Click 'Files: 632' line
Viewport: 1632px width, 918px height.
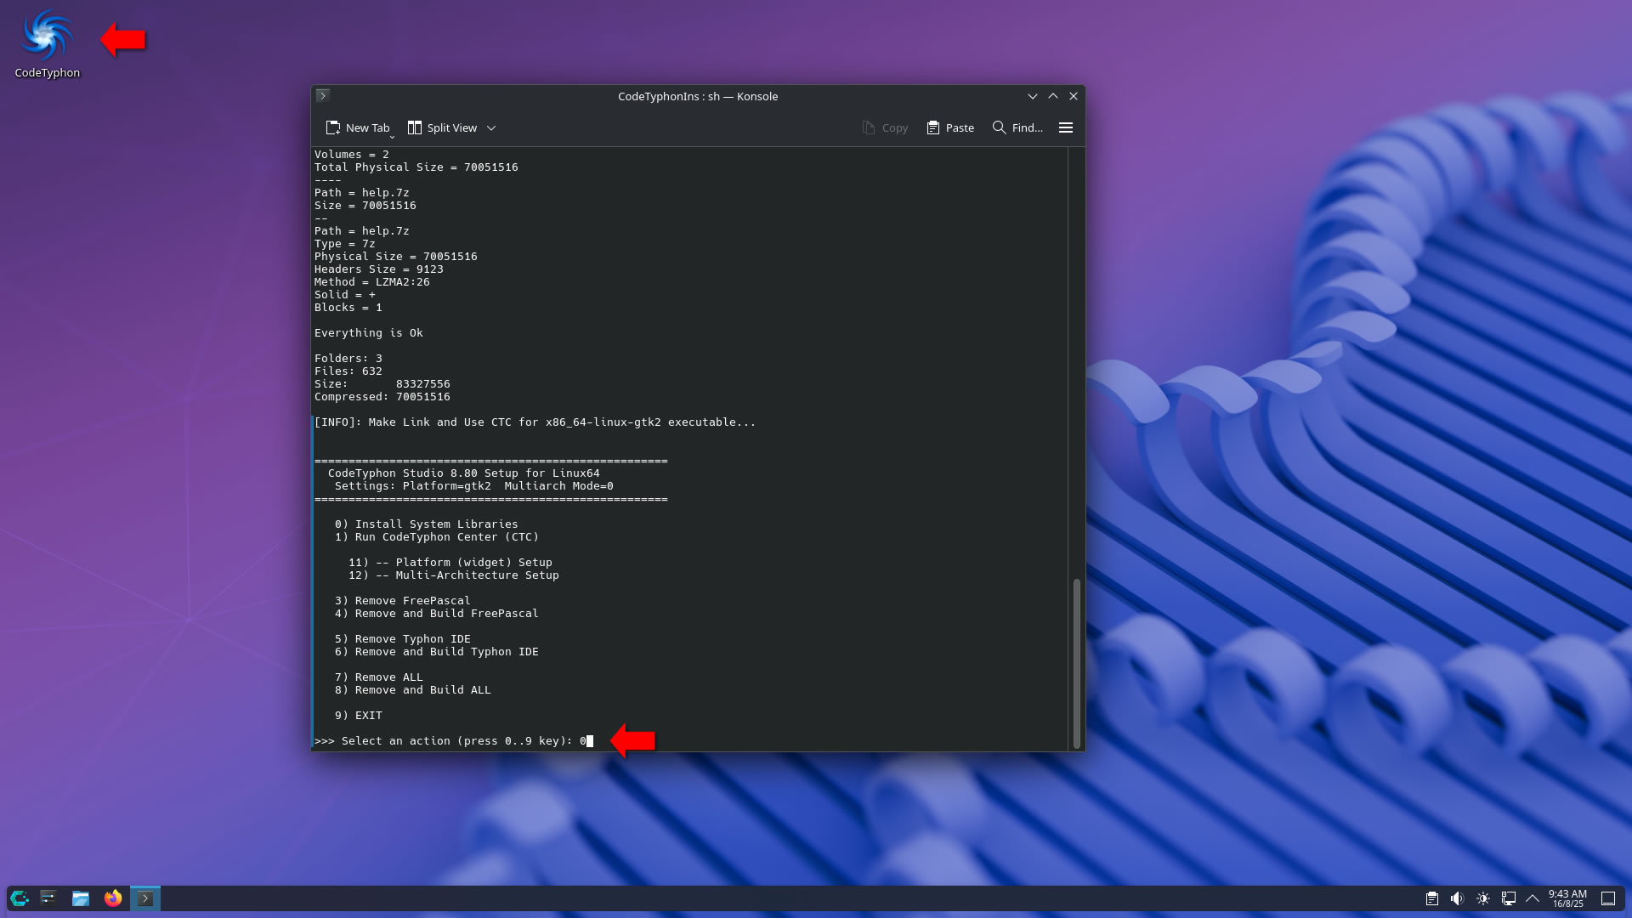[348, 371]
